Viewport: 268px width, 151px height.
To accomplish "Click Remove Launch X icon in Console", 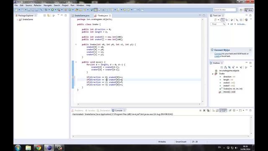I will (204, 111).
